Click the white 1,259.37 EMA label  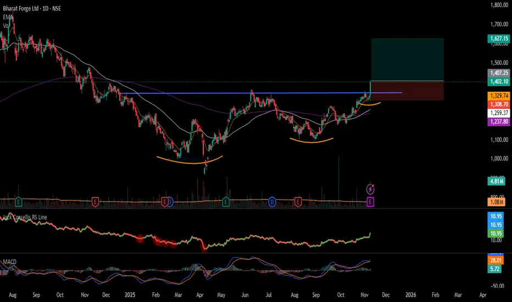[x=498, y=113]
